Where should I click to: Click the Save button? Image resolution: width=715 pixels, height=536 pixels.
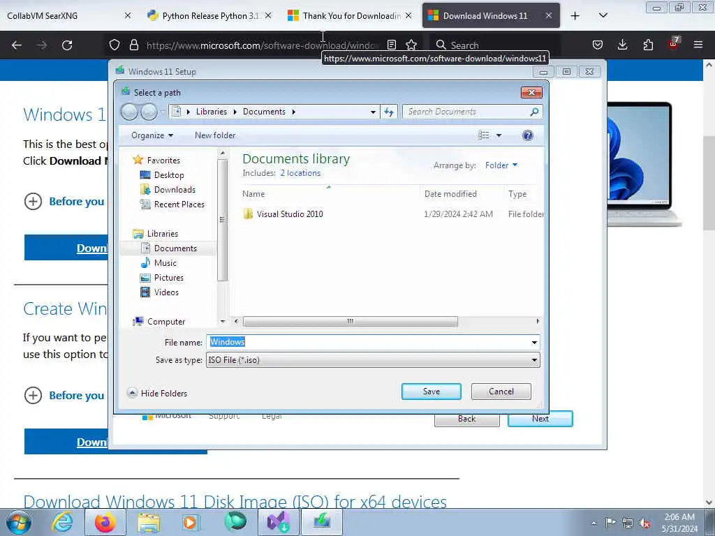[x=432, y=392]
